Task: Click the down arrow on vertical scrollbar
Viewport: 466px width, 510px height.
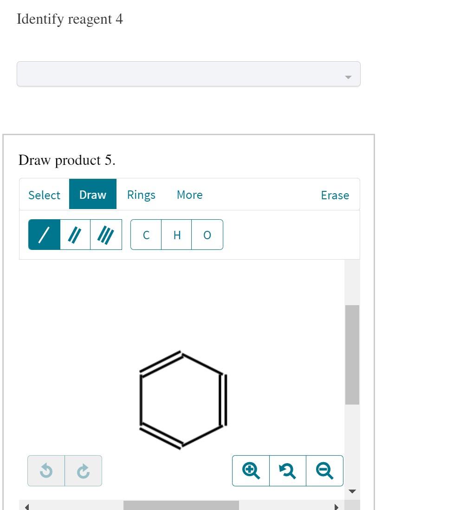Action: coord(352,491)
